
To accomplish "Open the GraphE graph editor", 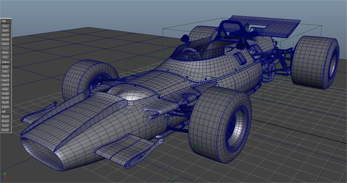I will [5, 84].
